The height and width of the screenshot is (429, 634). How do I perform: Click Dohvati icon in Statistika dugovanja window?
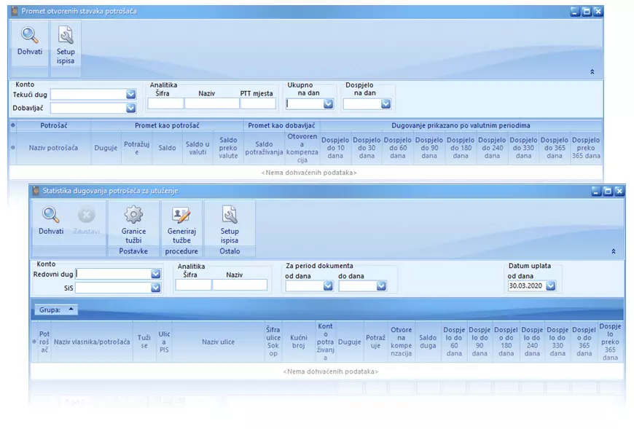coord(51,216)
